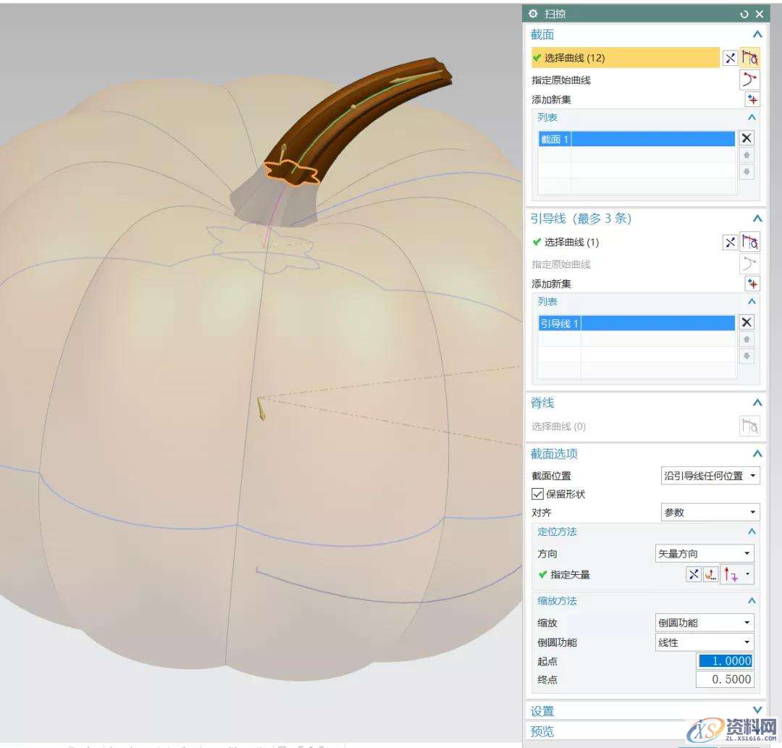Open the Alignment dropdown showing Parameter
Viewport: 782px width, 748px height.
[710, 513]
